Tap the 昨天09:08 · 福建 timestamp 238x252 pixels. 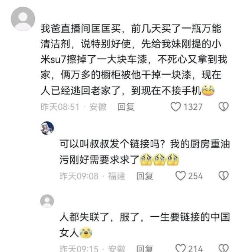pos(92,176)
